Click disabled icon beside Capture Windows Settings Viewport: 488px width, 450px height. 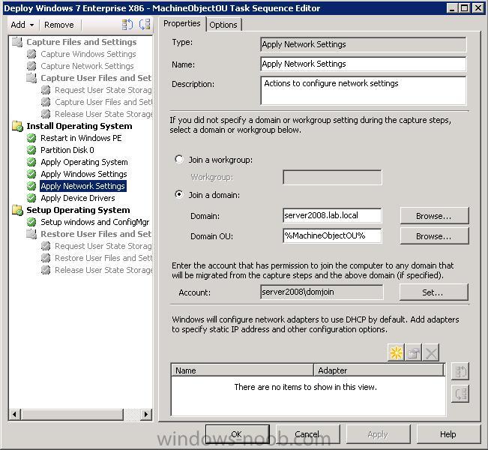click(x=31, y=54)
